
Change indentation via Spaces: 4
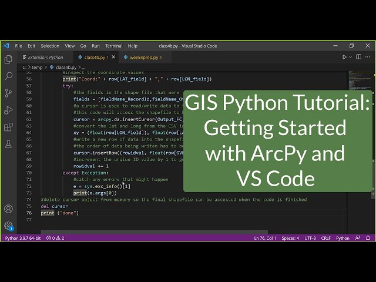[x=290, y=238]
